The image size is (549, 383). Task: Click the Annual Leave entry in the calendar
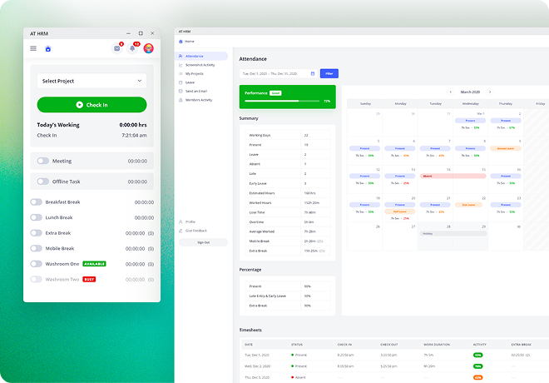[x=506, y=148]
